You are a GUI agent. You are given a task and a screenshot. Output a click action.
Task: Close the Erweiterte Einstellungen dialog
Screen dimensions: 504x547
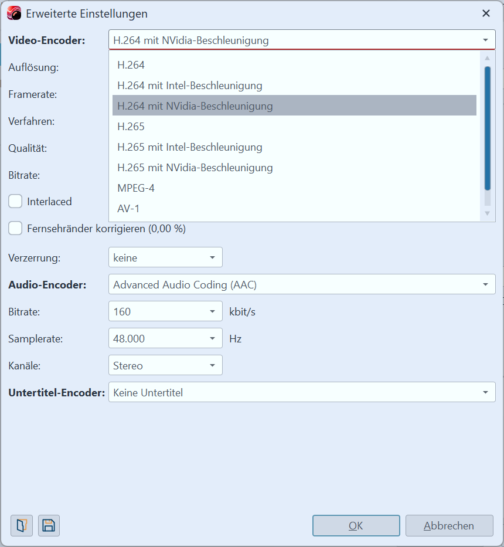[x=486, y=13]
